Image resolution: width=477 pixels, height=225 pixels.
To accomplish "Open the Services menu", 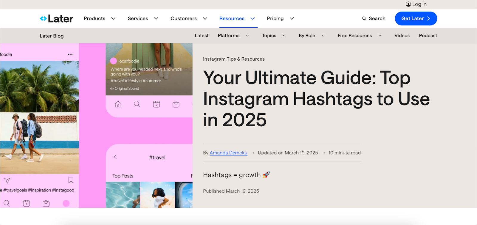I will [138, 18].
